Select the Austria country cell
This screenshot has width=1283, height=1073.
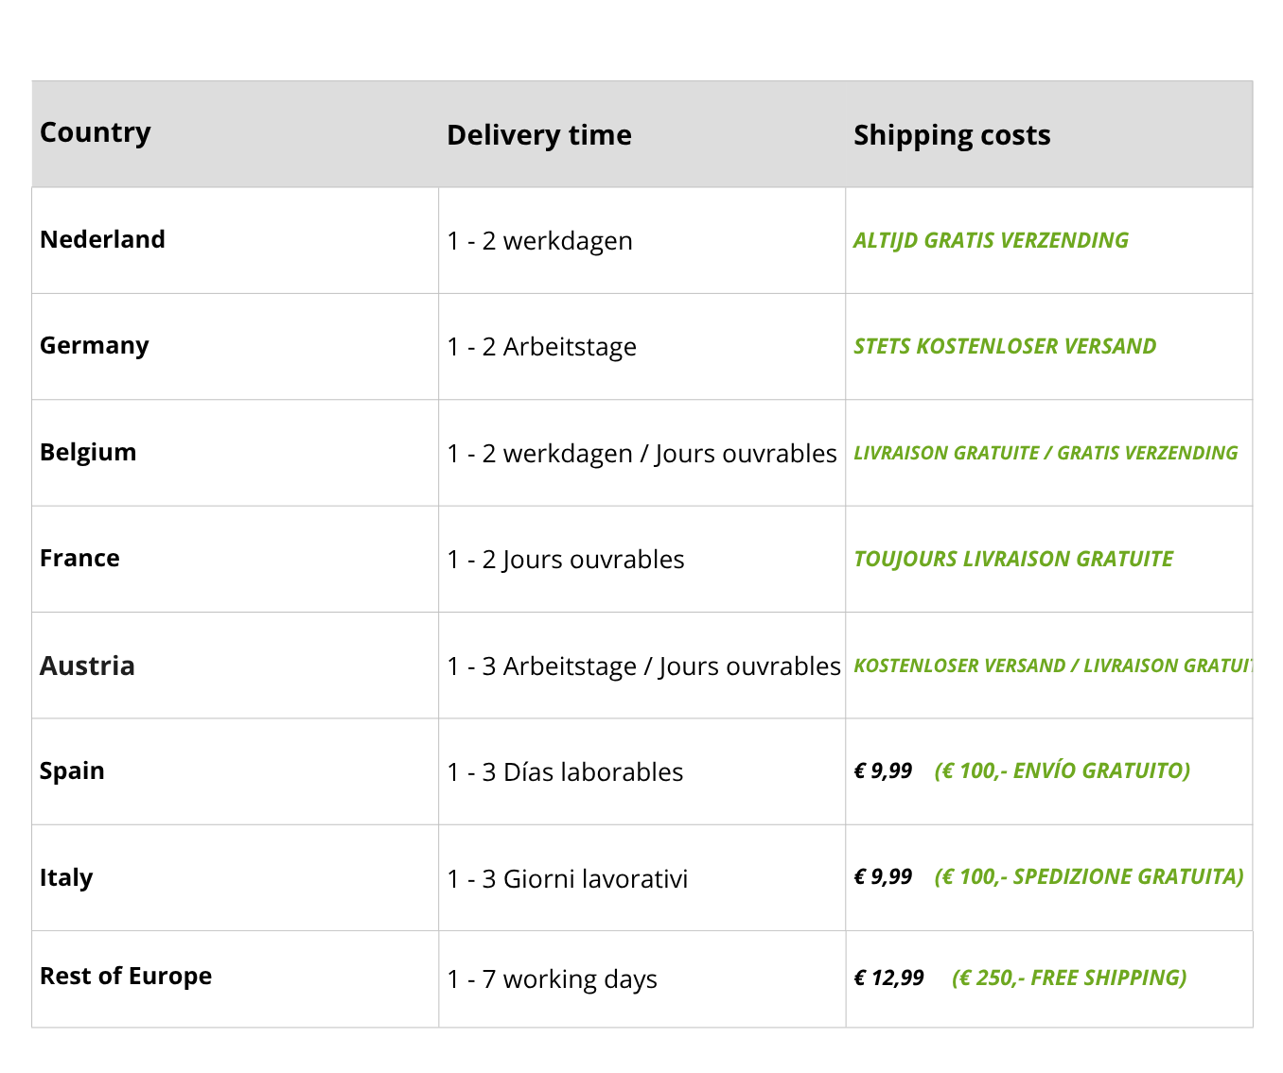pyautogui.click(x=87, y=666)
